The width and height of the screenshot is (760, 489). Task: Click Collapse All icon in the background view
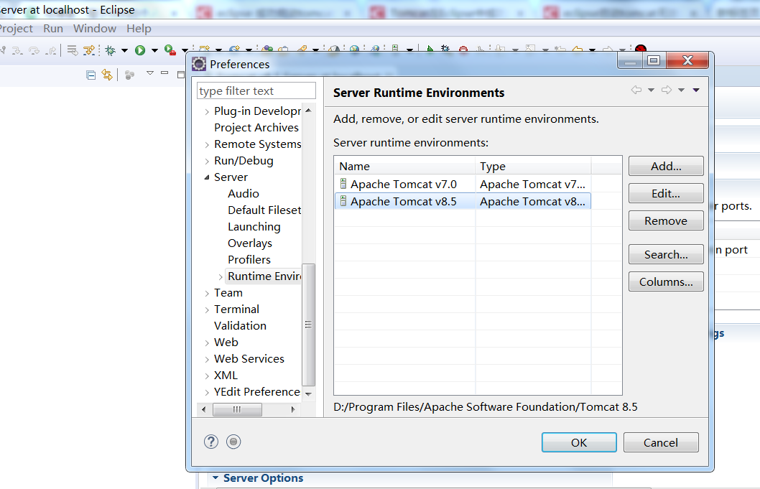pyautogui.click(x=91, y=75)
